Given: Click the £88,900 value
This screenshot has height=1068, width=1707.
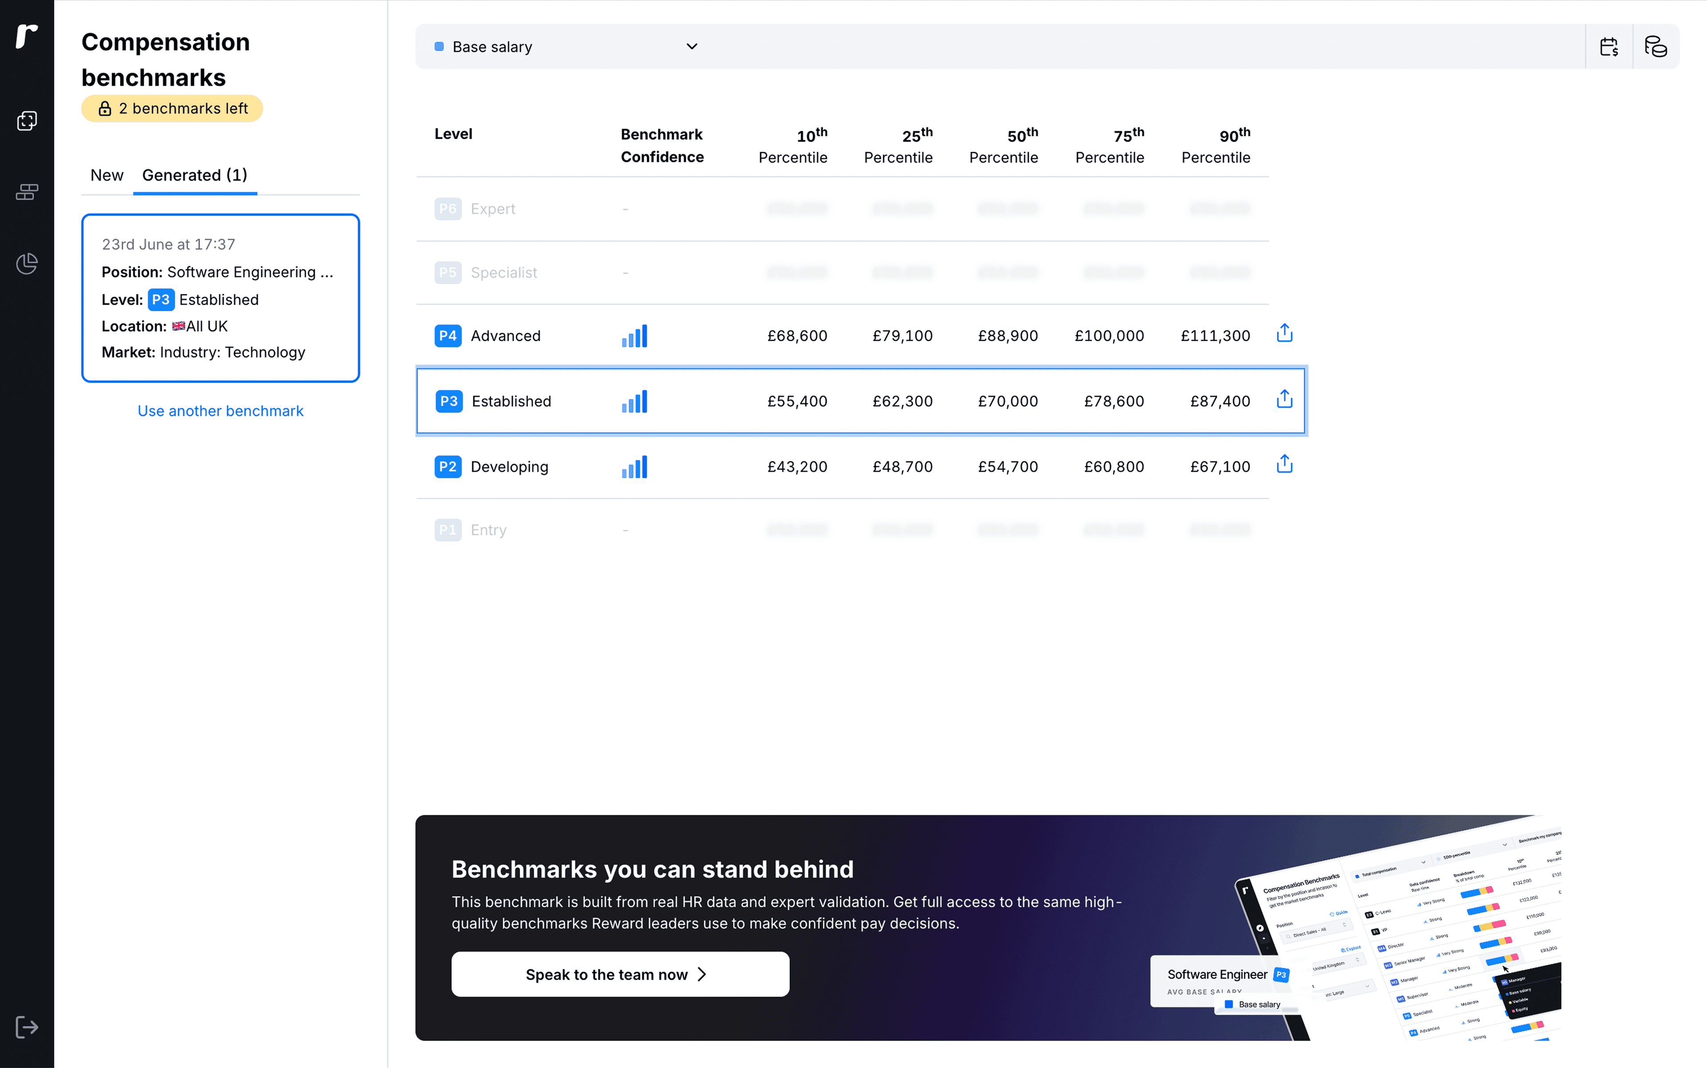Looking at the screenshot, I should coord(1007,336).
